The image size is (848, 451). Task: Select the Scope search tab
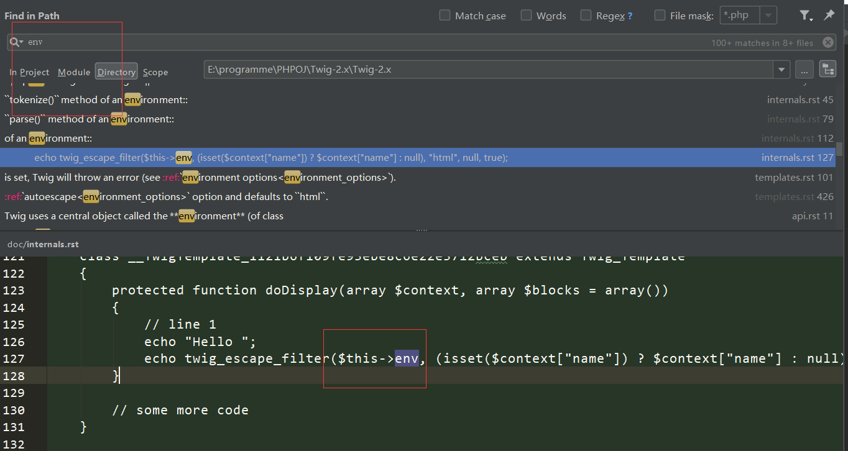[155, 72]
